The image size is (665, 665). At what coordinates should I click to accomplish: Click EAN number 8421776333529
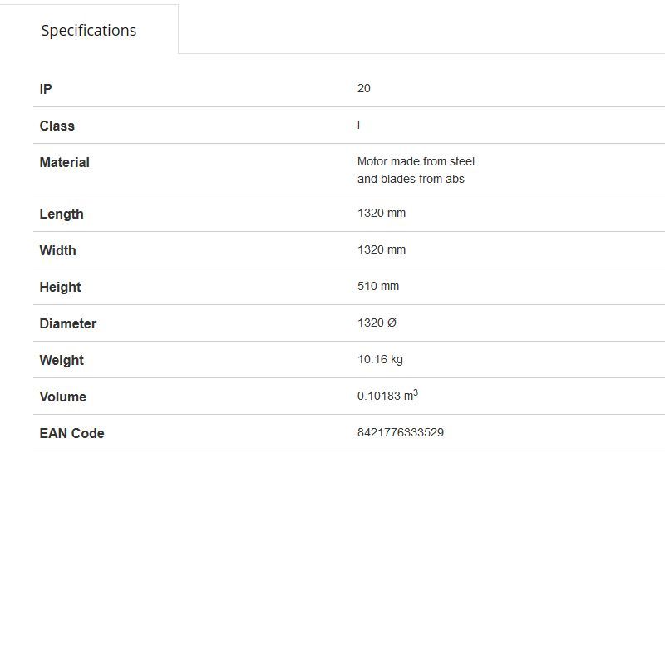(400, 432)
